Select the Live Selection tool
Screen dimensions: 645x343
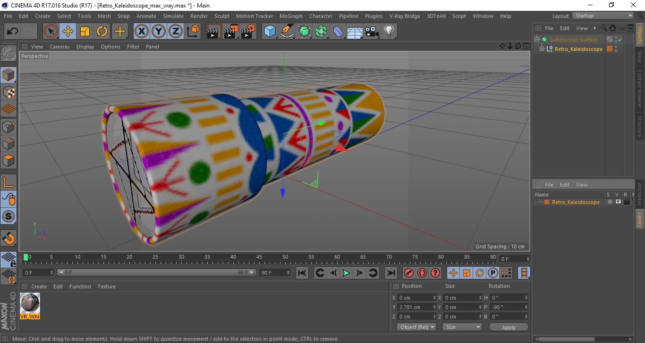(x=51, y=32)
